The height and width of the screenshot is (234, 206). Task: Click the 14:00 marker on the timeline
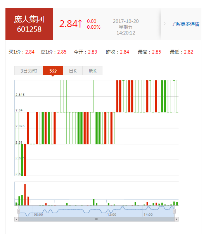148,215
